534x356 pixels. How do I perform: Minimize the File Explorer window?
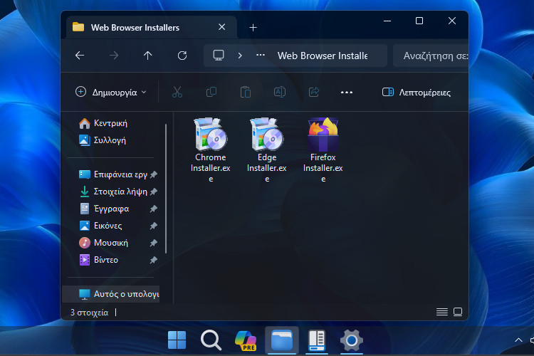[387, 21]
